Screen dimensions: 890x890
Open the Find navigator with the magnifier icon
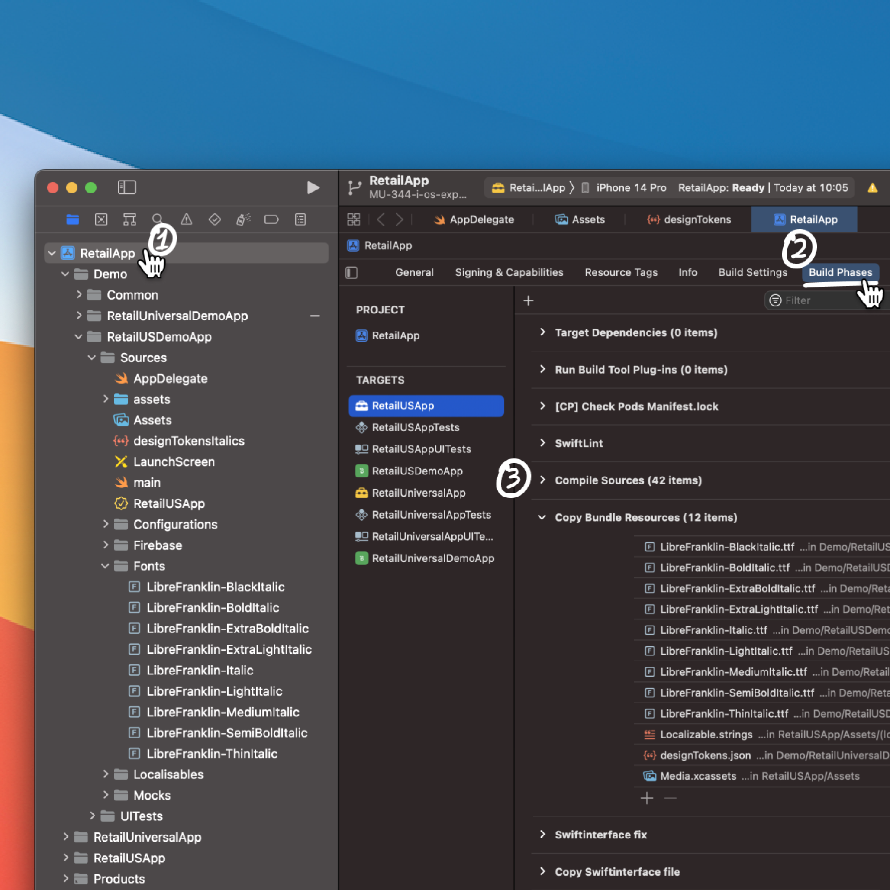click(158, 219)
